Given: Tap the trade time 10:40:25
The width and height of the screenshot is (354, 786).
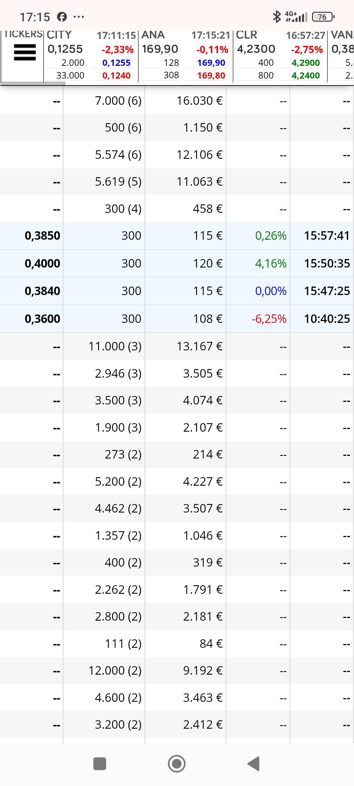Looking at the screenshot, I should 327,319.
